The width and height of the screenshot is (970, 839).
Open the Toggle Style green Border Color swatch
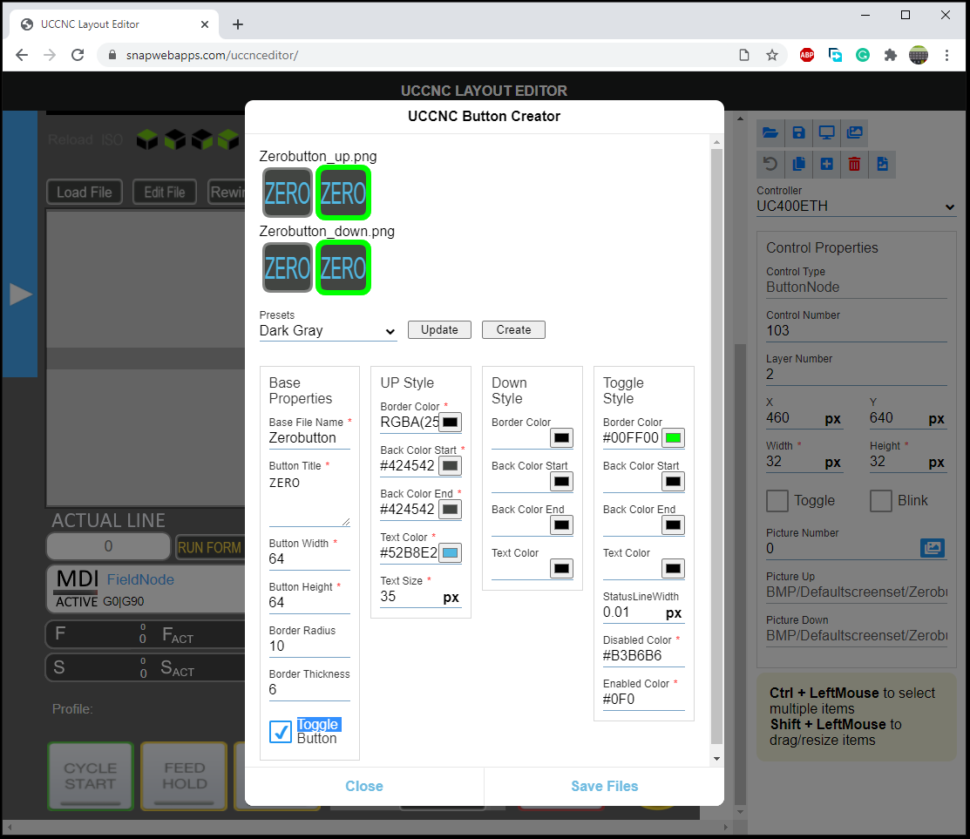click(673, 438)
